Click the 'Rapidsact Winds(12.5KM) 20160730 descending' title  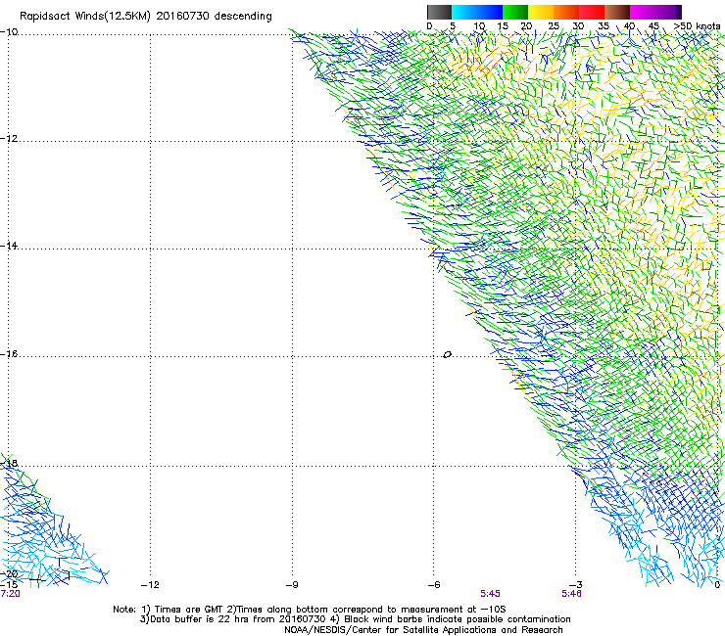pos(146,17)
